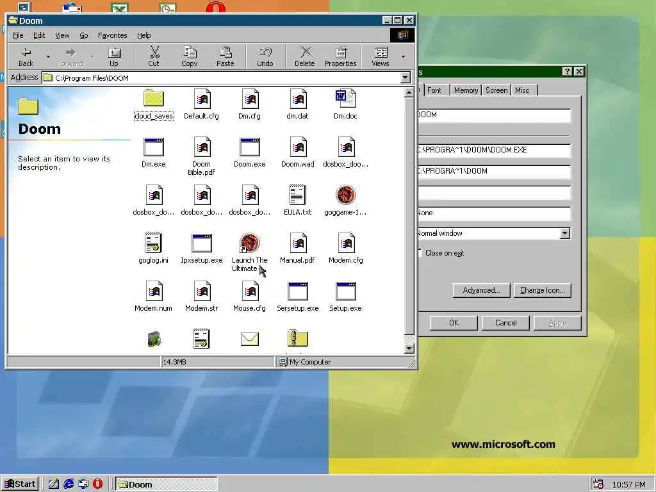Image resolution: width=656 pixels, height=492 pixels.
Task: Select the Dm.exe program icon
Action: pos(154,147)
